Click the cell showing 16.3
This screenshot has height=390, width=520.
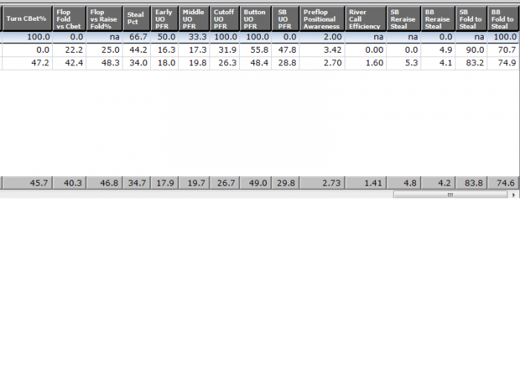click(x=164, y=50)
